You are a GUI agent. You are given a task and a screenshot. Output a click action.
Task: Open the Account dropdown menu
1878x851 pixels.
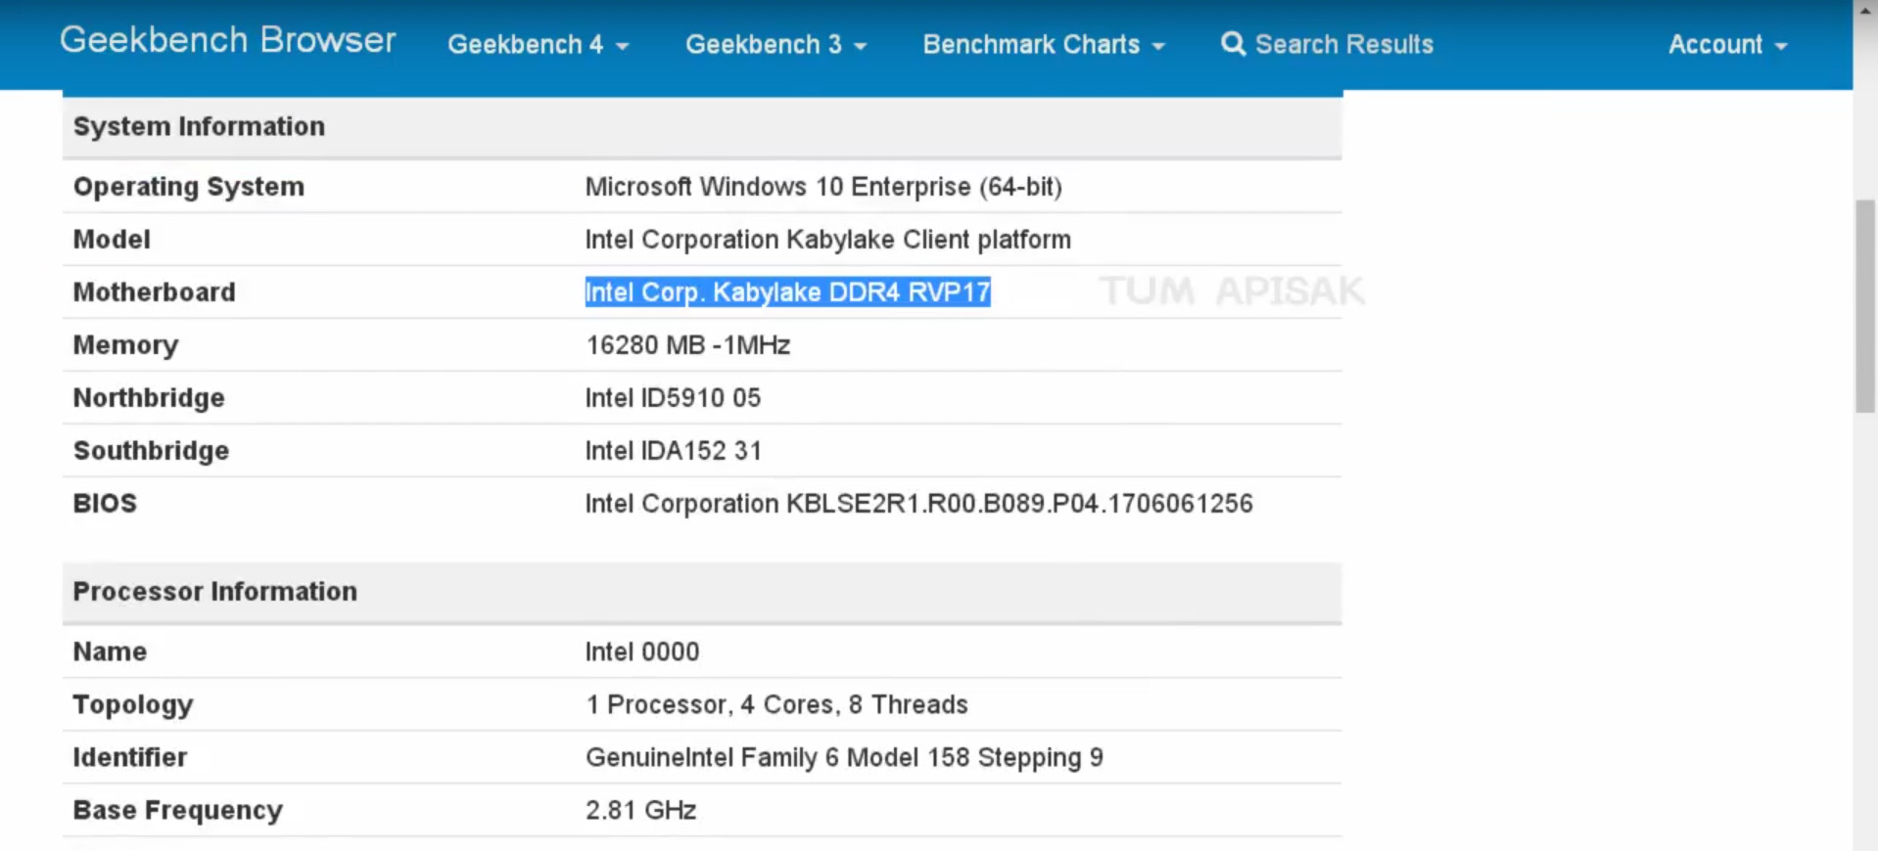coord(1727,45)
